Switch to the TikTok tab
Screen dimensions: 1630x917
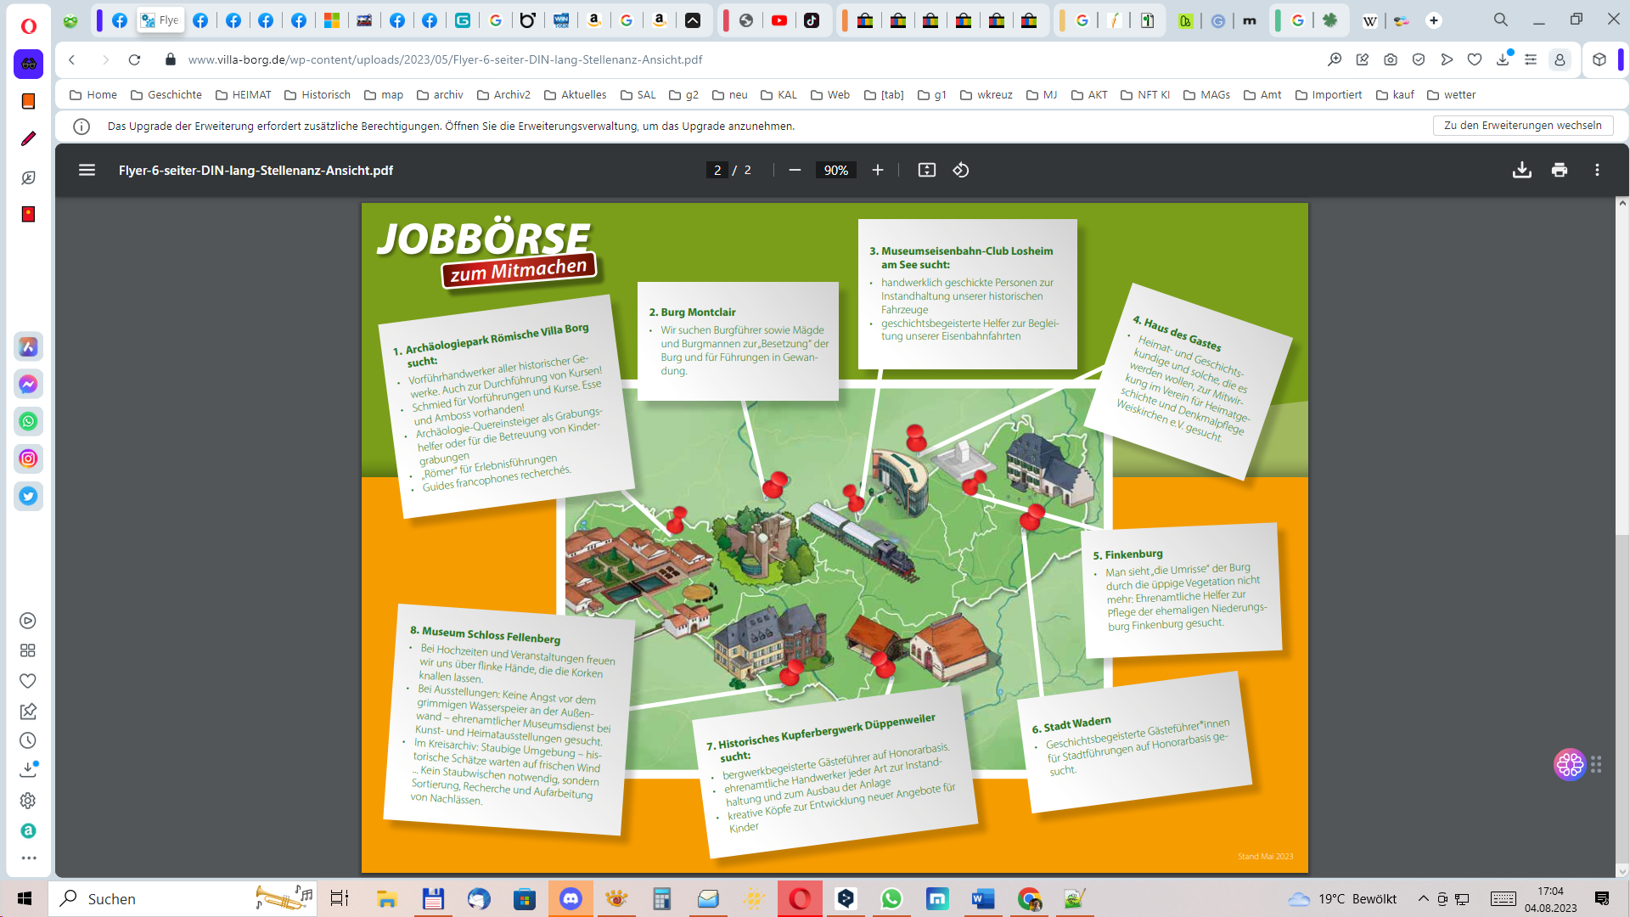point(812,20)
